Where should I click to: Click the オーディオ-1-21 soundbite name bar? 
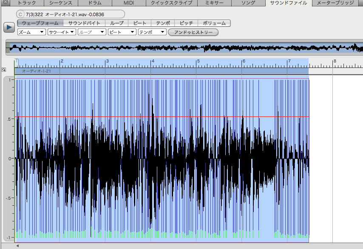point(162,71)
